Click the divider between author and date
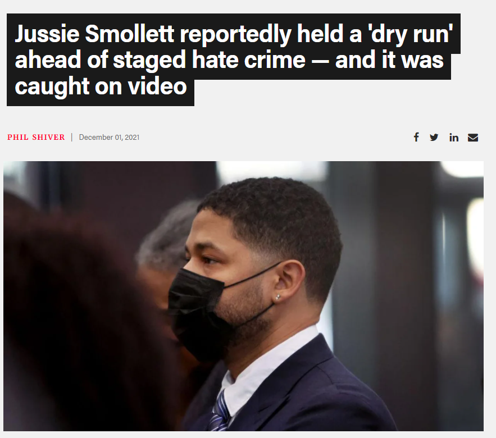The height and width of the screenshot is (438, 496). click(72, 137)
